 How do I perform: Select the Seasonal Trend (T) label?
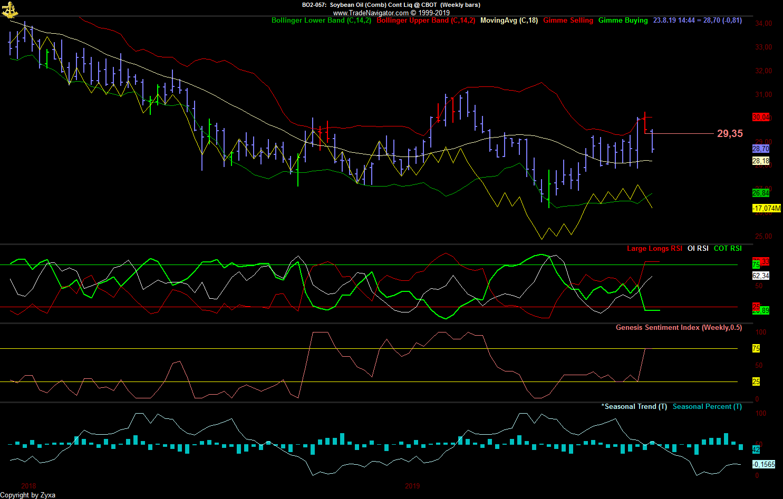(634, 407)
